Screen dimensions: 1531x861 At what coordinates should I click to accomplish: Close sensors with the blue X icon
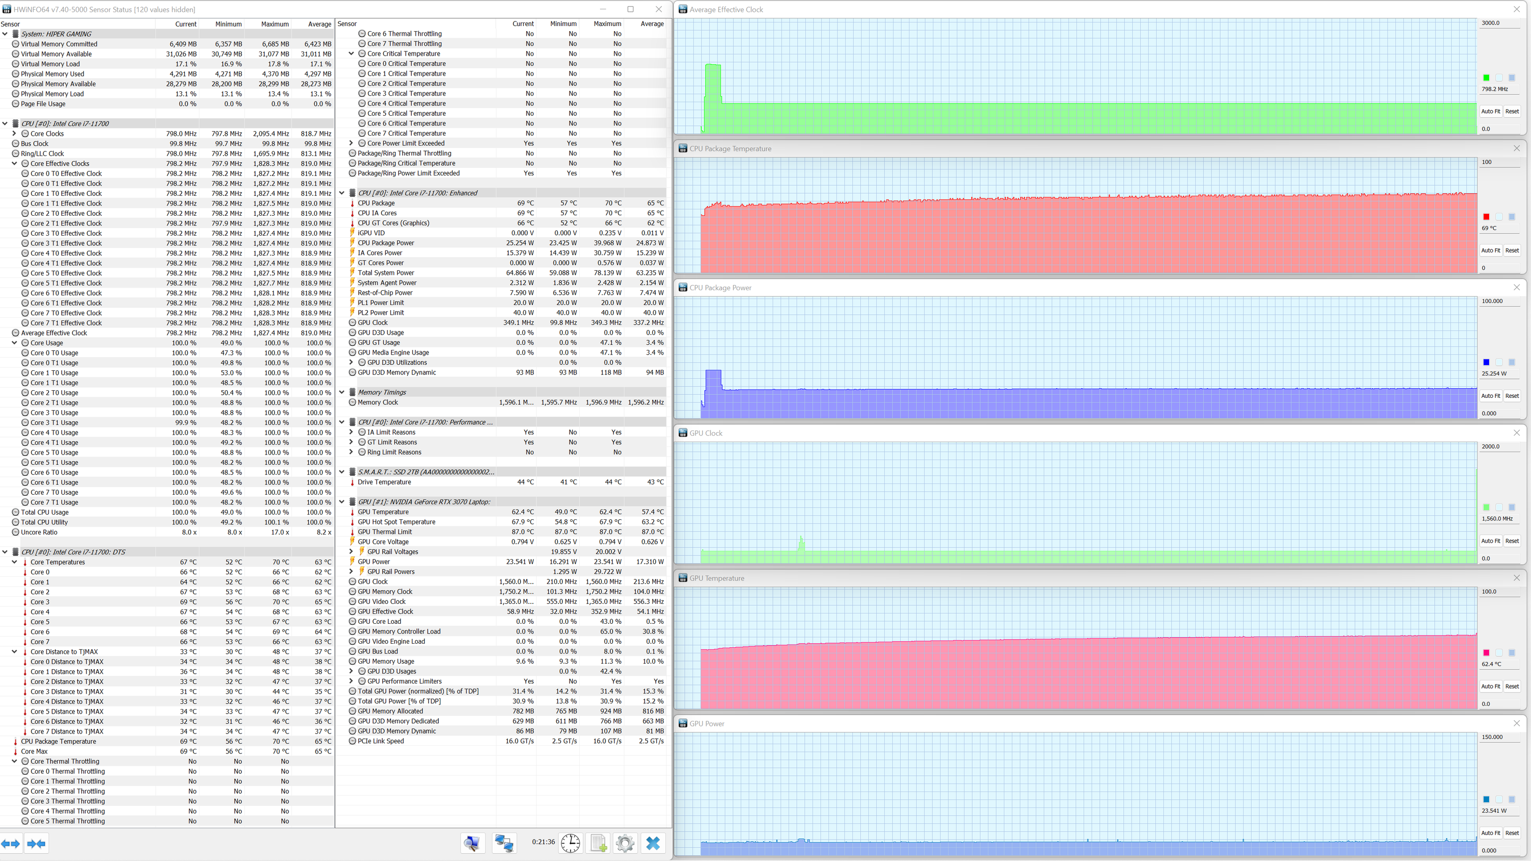[653, 843]
